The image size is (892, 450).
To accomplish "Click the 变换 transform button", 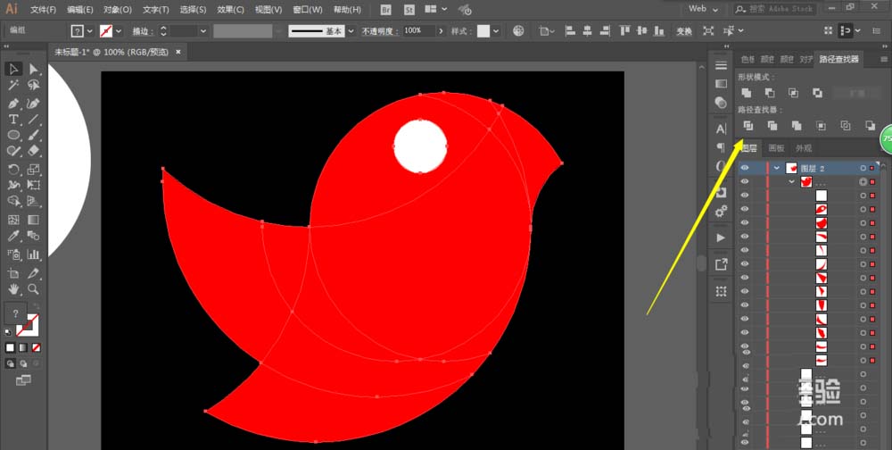I will coord(684,30).
